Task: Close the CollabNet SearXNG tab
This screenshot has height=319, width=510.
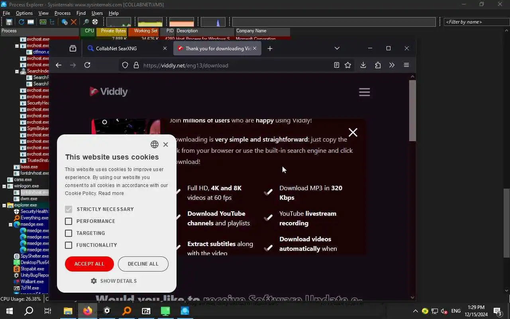Action: [x=165, y=48]
